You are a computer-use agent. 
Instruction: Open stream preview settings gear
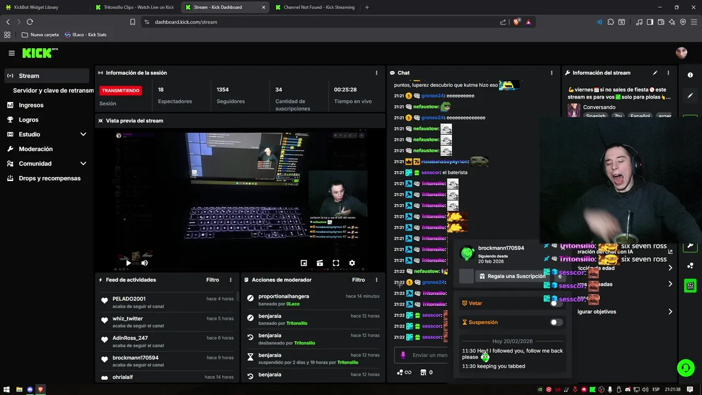tap(352, 263)
